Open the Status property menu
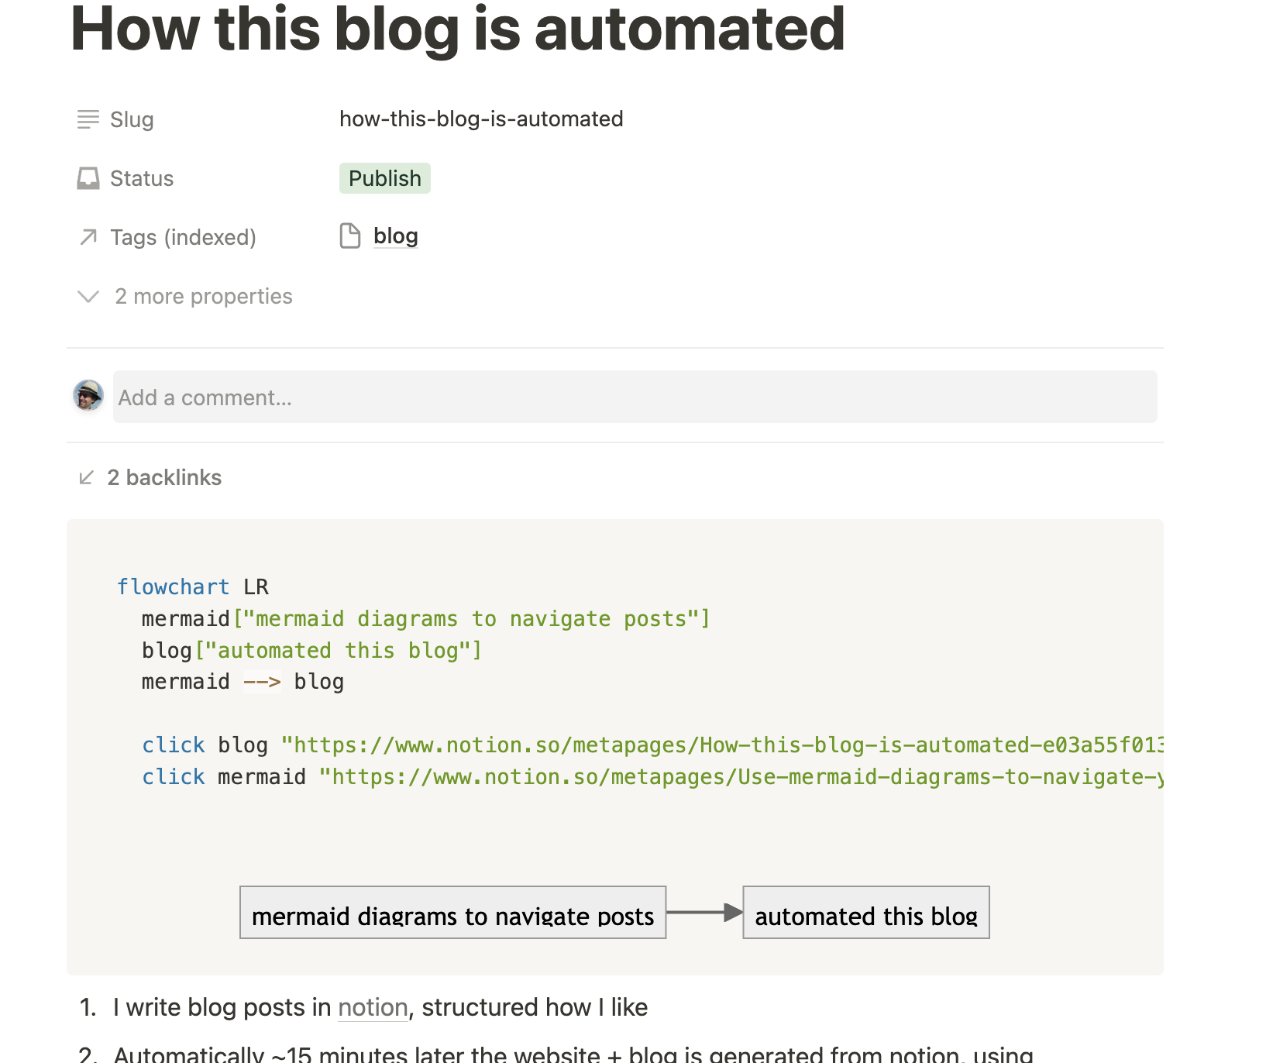This screenshot has width=1266, height=1063. point(142,177)
